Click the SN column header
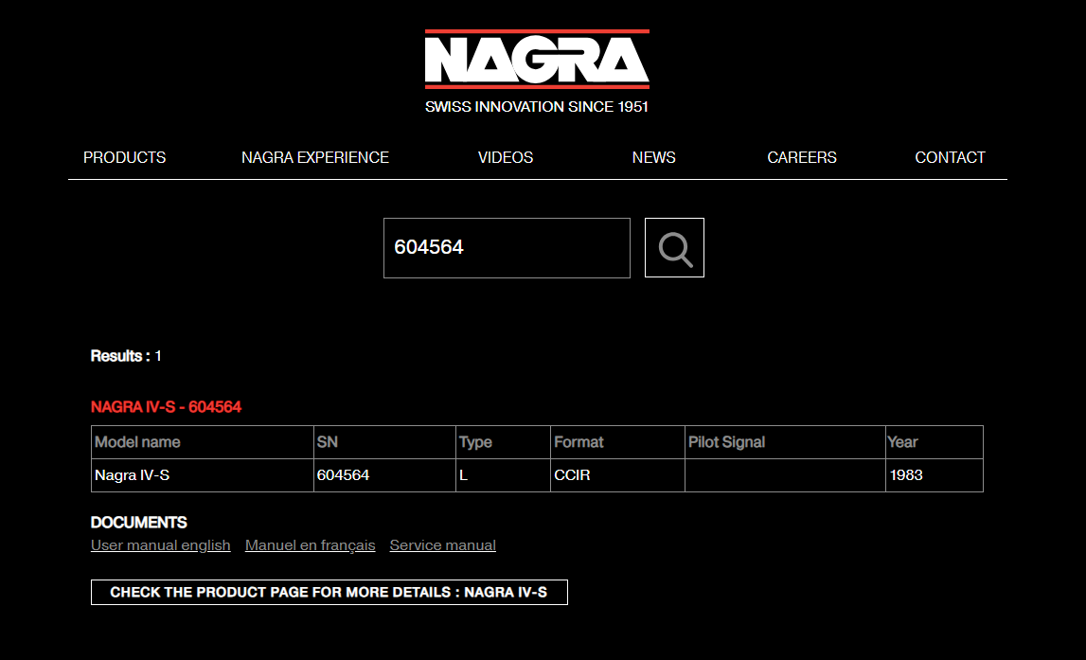1086x660 pixels. tap(384, 442)
